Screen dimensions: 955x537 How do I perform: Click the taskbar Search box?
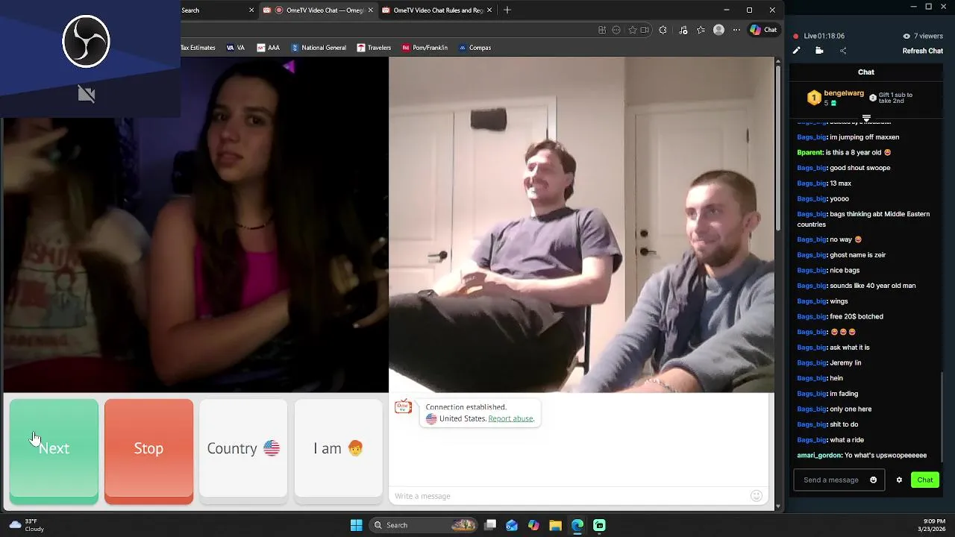[x=424, y=525]
